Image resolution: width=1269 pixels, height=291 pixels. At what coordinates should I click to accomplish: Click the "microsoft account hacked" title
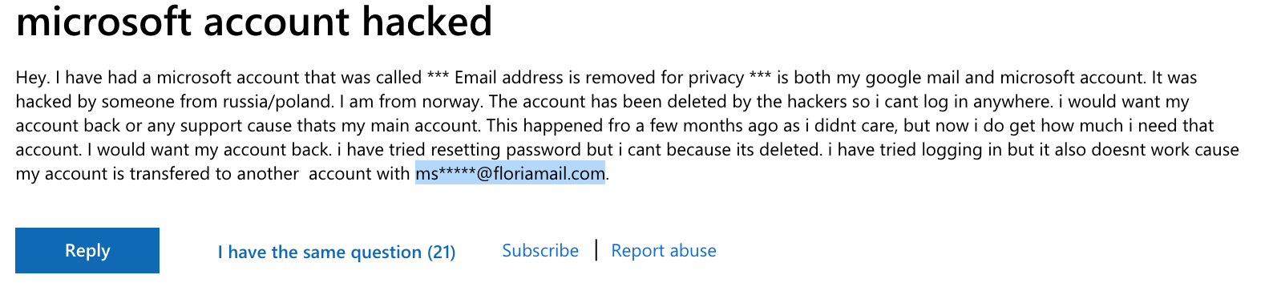pyautogui.click(x=254, y=22)
